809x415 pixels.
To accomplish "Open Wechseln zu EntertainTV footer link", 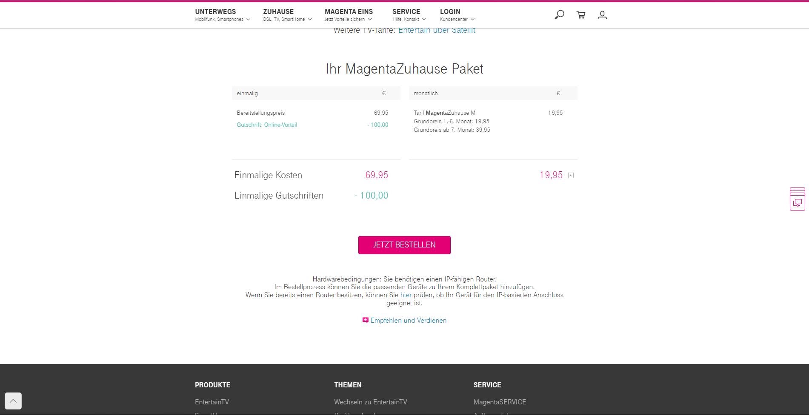I will pyautogui.click(x=371, y=402).
